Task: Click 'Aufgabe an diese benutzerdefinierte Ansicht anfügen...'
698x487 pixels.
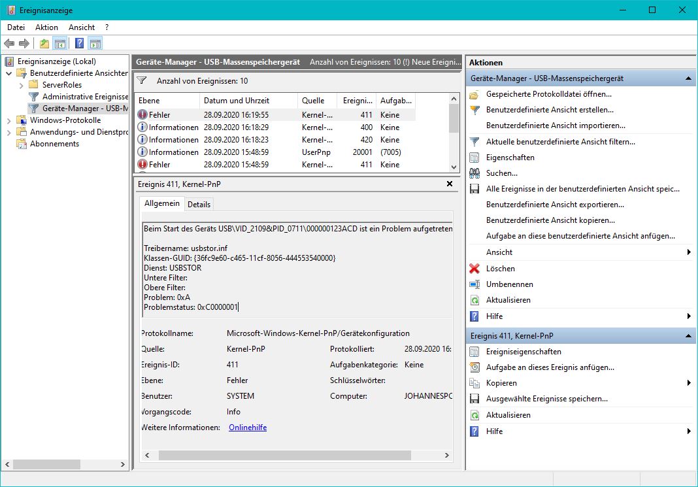Action: (x=580, y=236)
